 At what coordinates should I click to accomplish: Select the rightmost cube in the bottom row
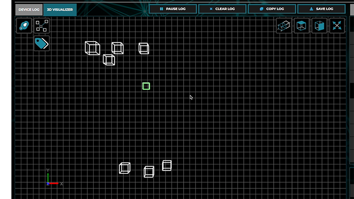[x=167, y=165]
